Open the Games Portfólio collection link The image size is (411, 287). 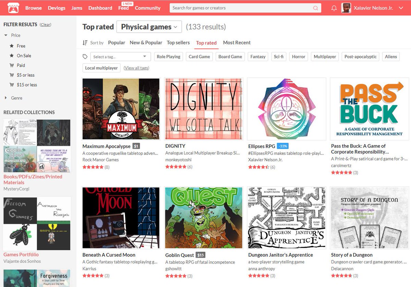pyautogui.click(x=21, y=255)
